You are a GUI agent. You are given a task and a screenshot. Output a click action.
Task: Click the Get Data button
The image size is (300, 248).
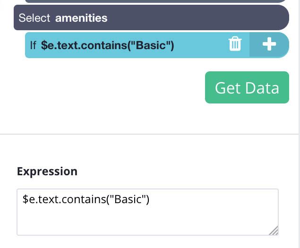click(247, 87)
